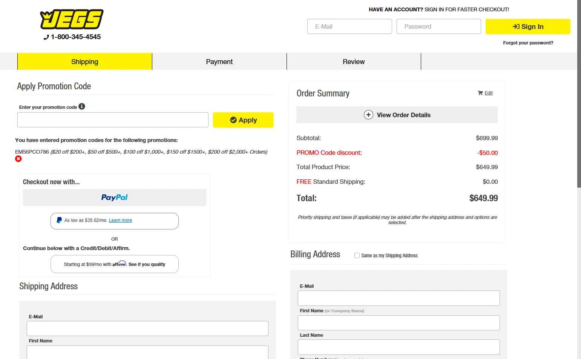
Task: Click the promotion code text field
Action: coord(113,120)
